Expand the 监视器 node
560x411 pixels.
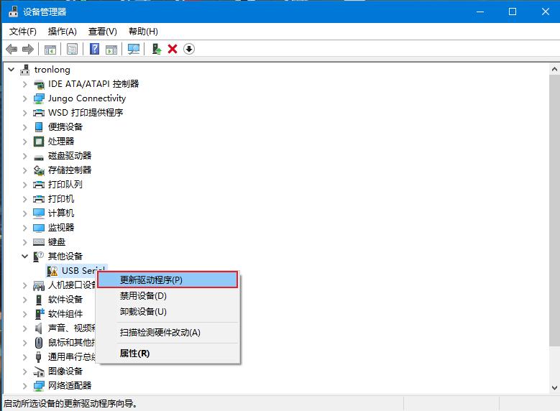point(24,228)
